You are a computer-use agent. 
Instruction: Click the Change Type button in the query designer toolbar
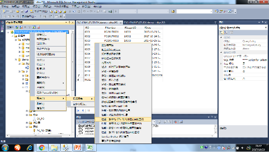click(29, 16)
